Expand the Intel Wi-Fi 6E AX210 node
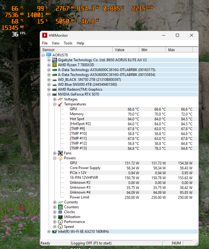 [49, 232]
